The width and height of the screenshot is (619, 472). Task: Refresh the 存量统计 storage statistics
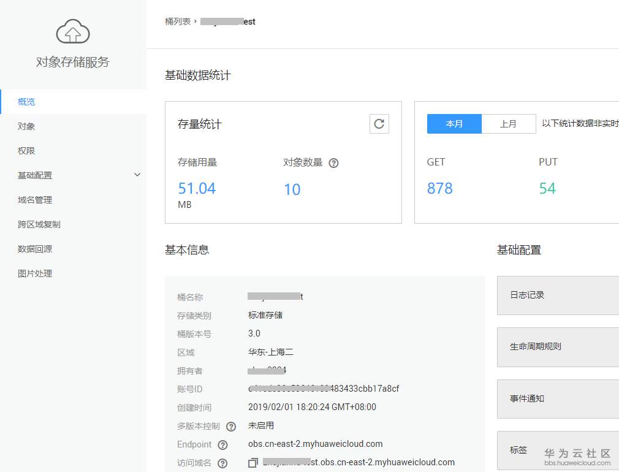(379, 124)
